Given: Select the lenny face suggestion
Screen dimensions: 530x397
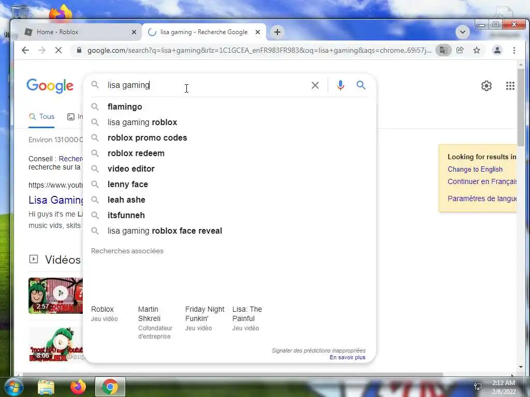Looking at the screenshot, I should (x=229, y=185).
